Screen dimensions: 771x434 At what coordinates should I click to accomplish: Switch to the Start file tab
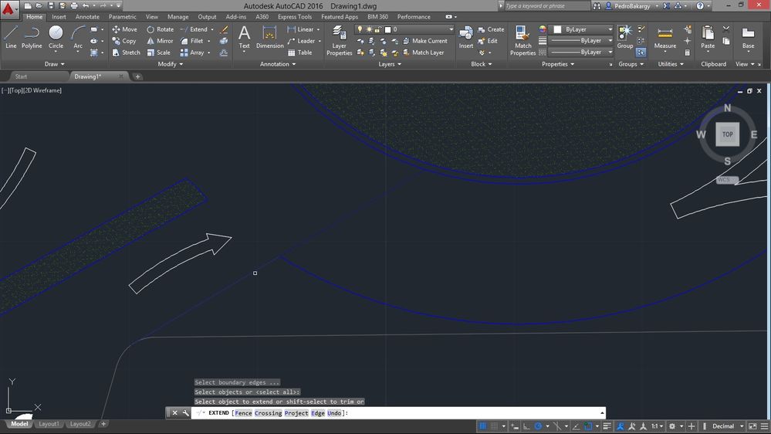[21, 76]
